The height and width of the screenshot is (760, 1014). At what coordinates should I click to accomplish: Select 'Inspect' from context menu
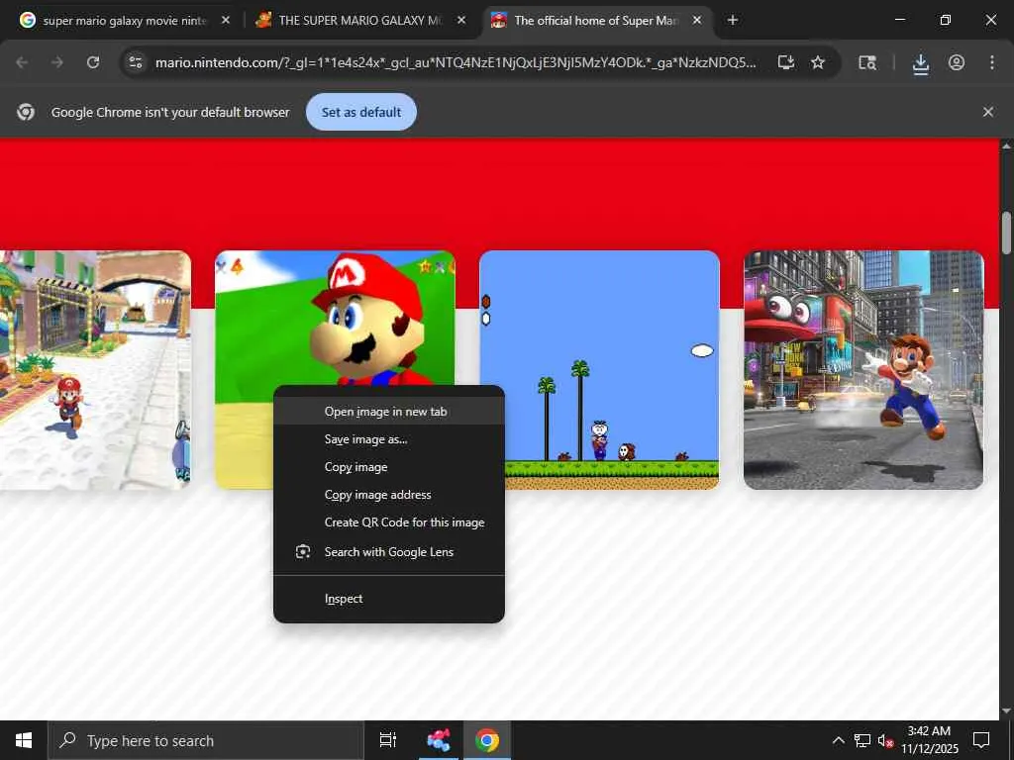(x=388, y=599)
